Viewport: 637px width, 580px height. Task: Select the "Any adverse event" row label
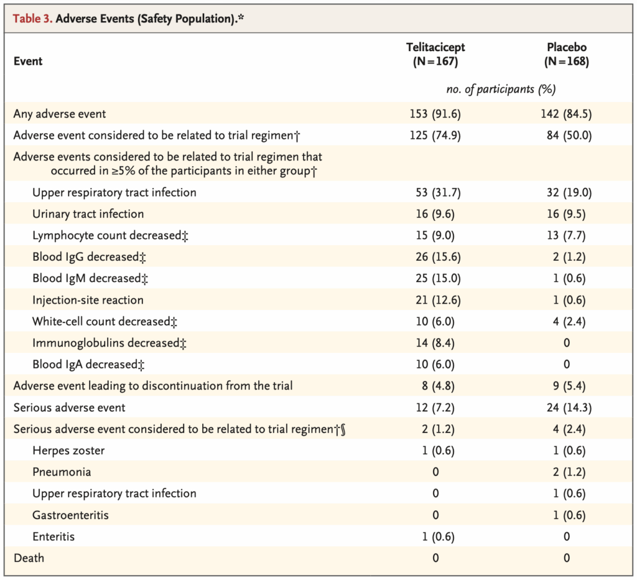click(x=60, y=114)
